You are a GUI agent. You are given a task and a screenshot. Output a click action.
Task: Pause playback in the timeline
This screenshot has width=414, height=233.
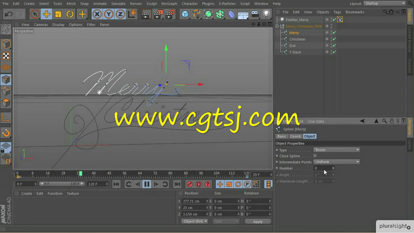(147, 184)
